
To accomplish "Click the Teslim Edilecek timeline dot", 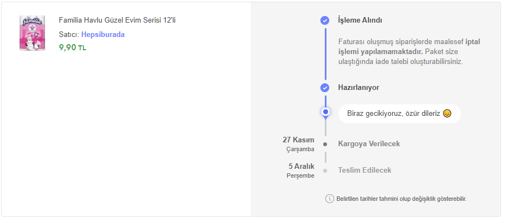I will (x=325, y=170).
